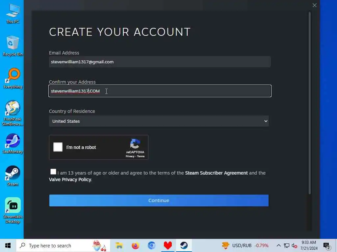This screenshot has height=252, width=337.
Task: Open Chromium browser from taskbar
Action: [151, 245]
